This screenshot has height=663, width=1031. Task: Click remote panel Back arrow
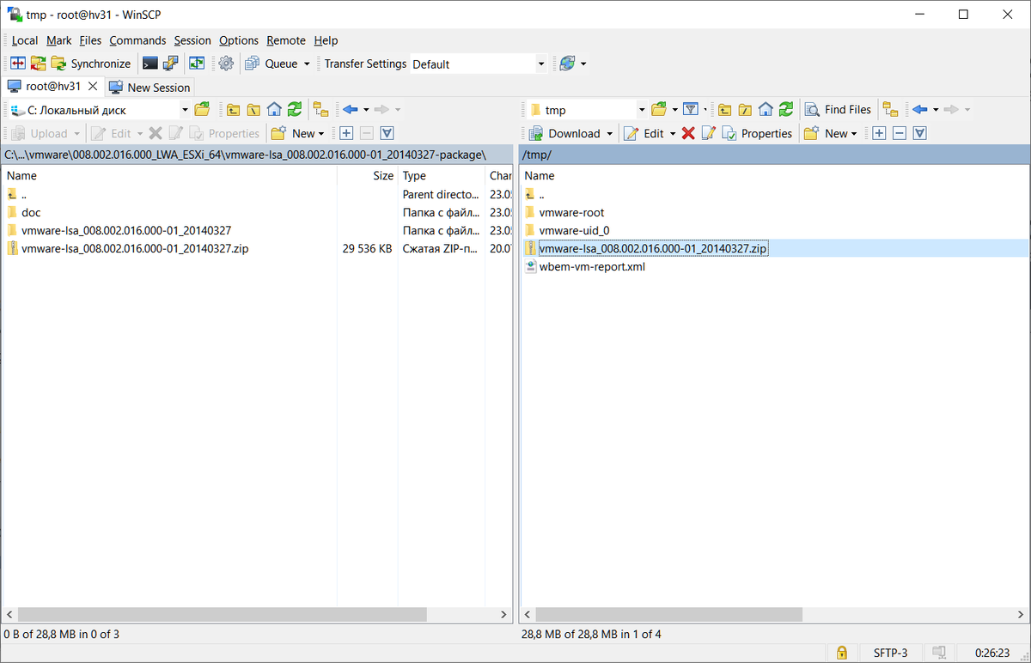[x=920, y=109]
